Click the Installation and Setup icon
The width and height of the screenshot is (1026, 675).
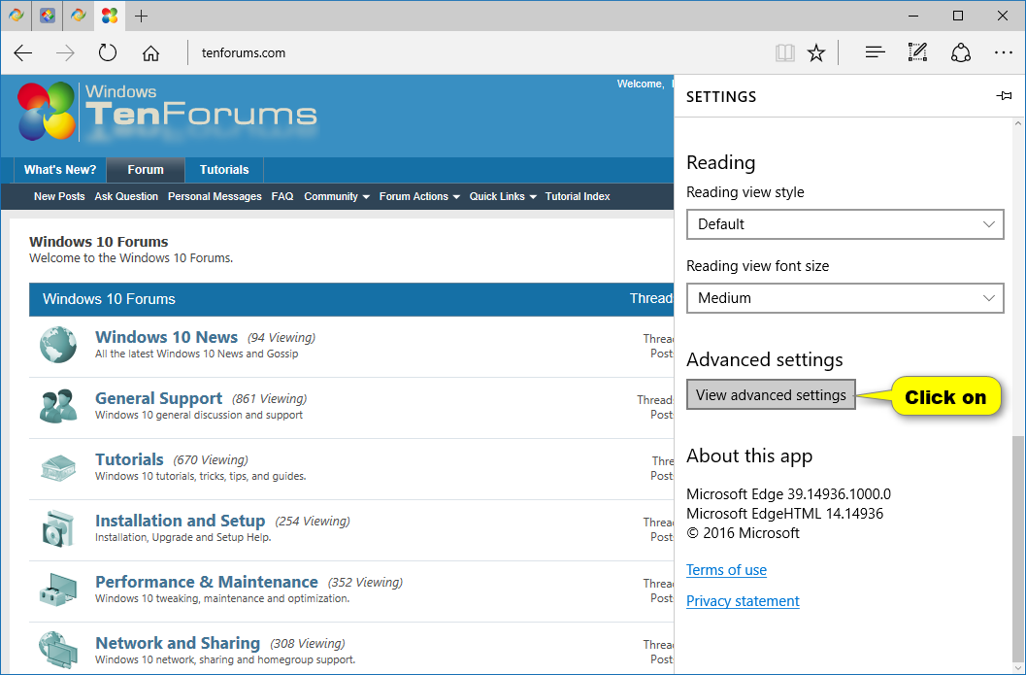[x=57, y=528]
